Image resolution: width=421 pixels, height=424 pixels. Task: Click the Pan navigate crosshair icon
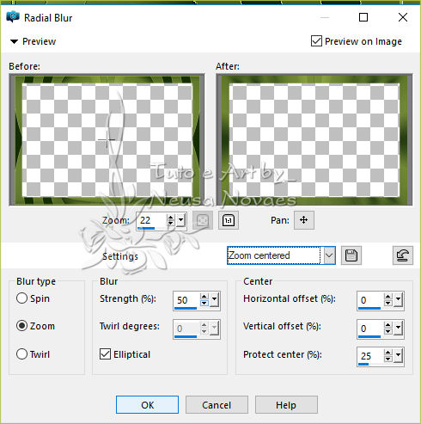coord(304,220)
